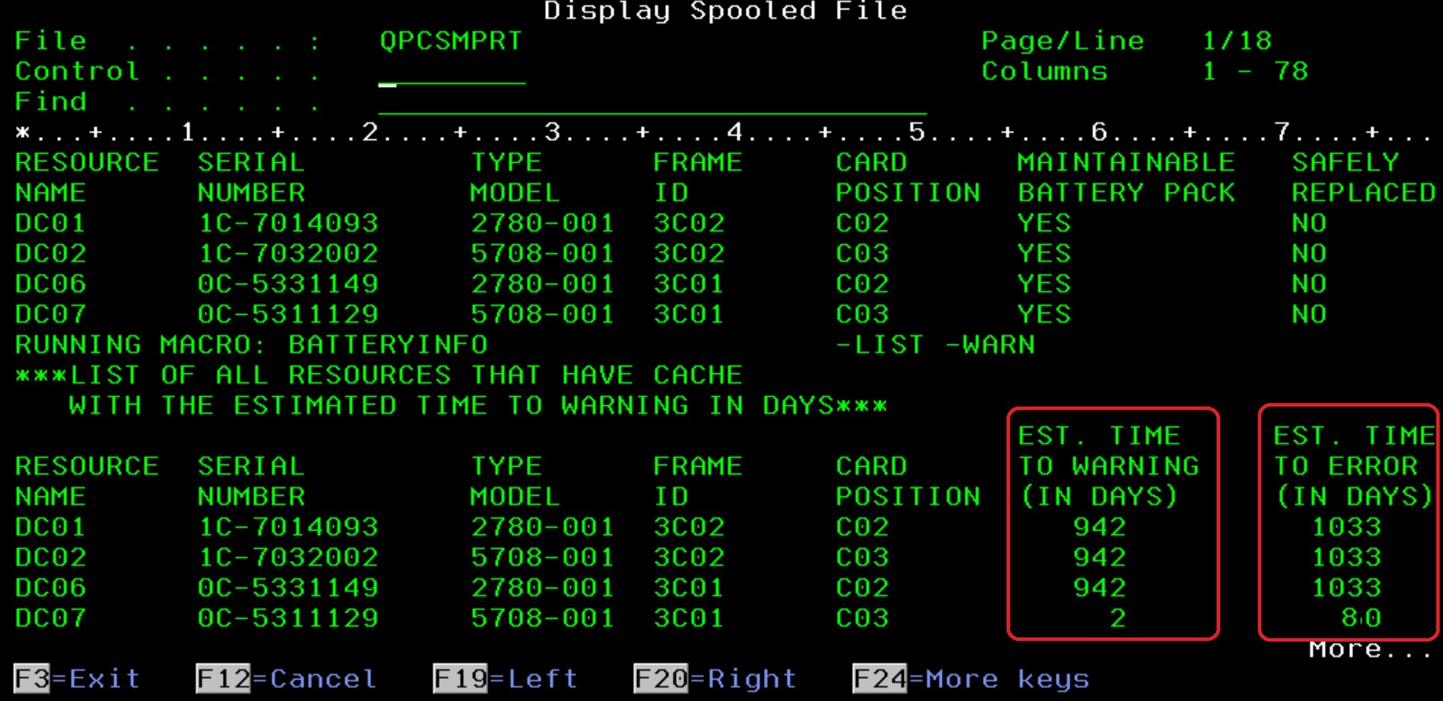Select the RUNNING MACRO: BATTERYINFO line
This screenshot has width=1443, height=701.
coord(251,345)
